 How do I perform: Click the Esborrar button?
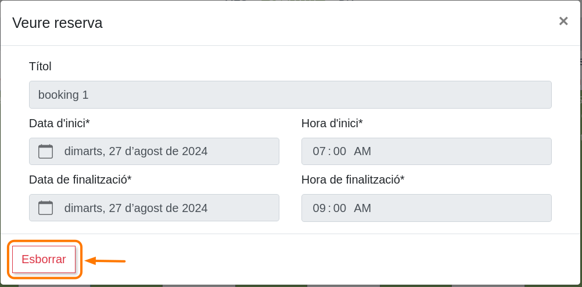click(44, 260)
